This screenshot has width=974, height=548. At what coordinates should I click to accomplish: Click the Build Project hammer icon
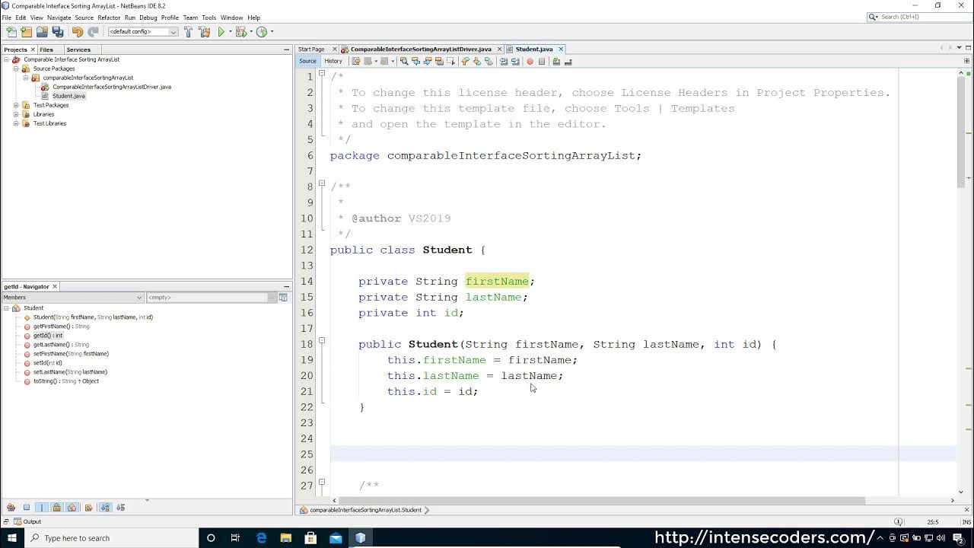(189, 32)
